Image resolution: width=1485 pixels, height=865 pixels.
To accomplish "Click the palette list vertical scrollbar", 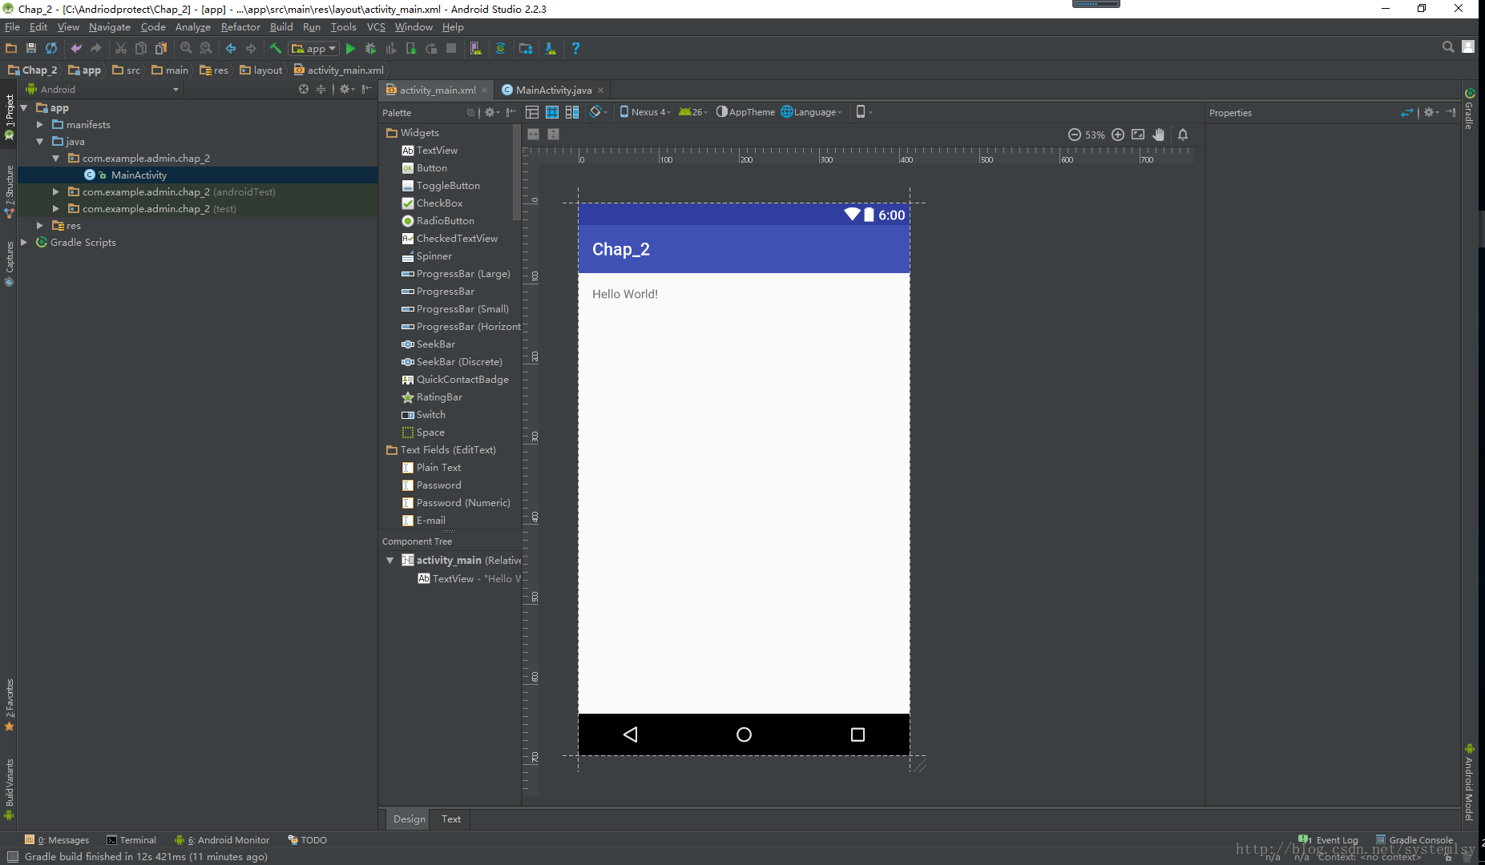I will click(x=516, y=172).
